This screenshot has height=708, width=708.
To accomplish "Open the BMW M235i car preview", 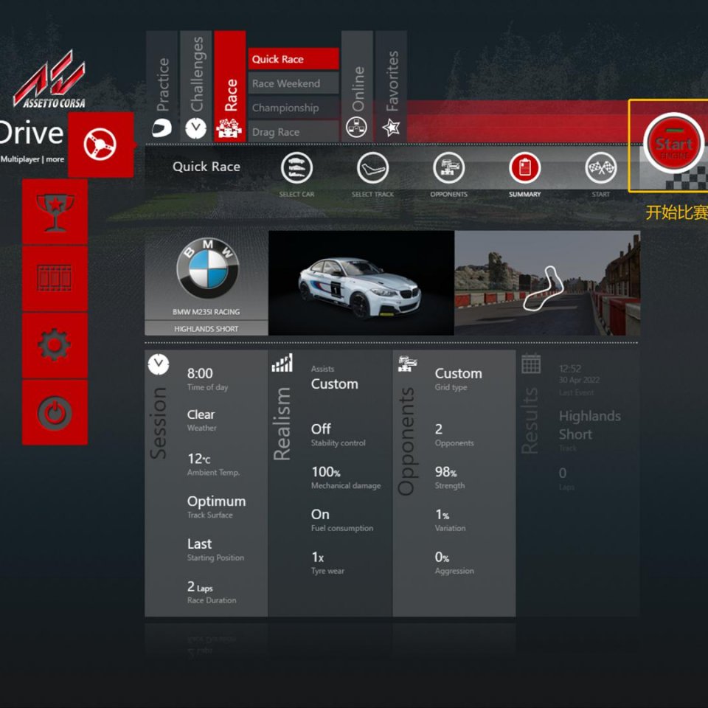I will click(x=361, y=283).
